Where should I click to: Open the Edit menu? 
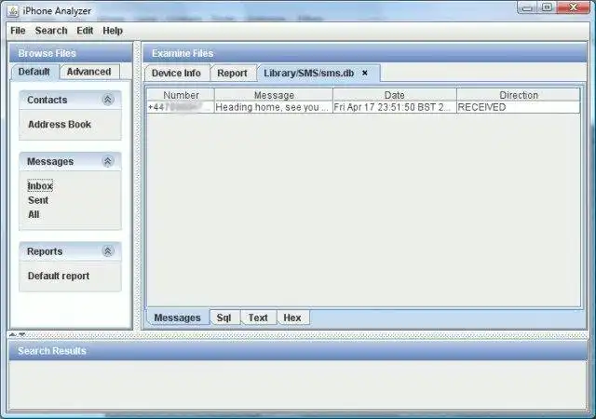(x=85, y=31)
